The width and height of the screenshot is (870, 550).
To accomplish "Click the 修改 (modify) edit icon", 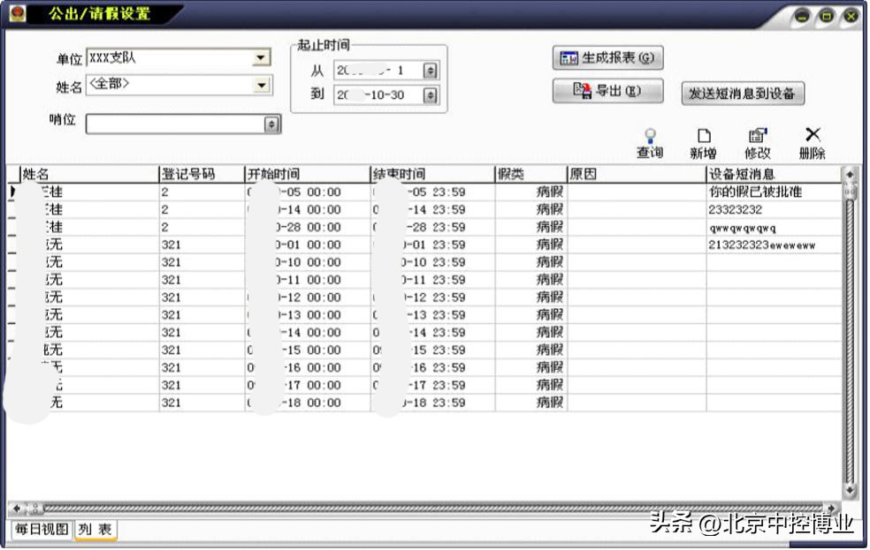I will coord(757,135).
